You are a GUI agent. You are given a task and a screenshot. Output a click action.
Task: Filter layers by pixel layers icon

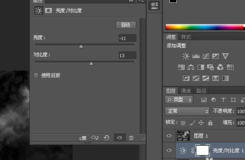(x=204, y=100)
